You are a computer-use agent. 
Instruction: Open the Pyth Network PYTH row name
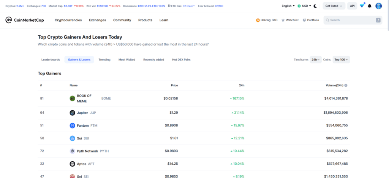coord(93,151)
